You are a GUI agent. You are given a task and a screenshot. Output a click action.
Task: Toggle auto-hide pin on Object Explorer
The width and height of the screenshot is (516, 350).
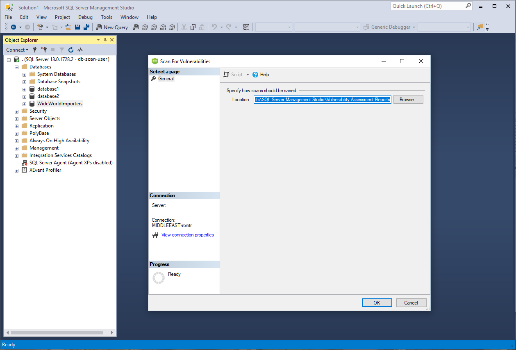[104, 40]
